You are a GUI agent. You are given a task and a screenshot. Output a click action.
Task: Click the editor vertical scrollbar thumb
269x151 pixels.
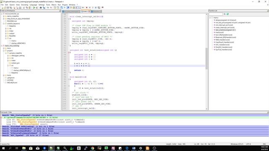click(x=206, y=58)
